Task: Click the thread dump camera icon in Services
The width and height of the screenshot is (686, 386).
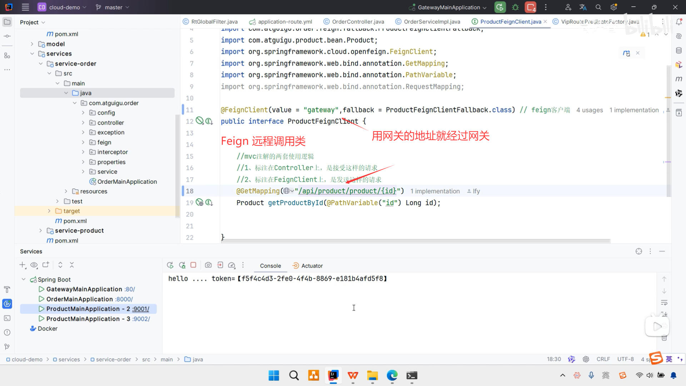Action: 208,265
